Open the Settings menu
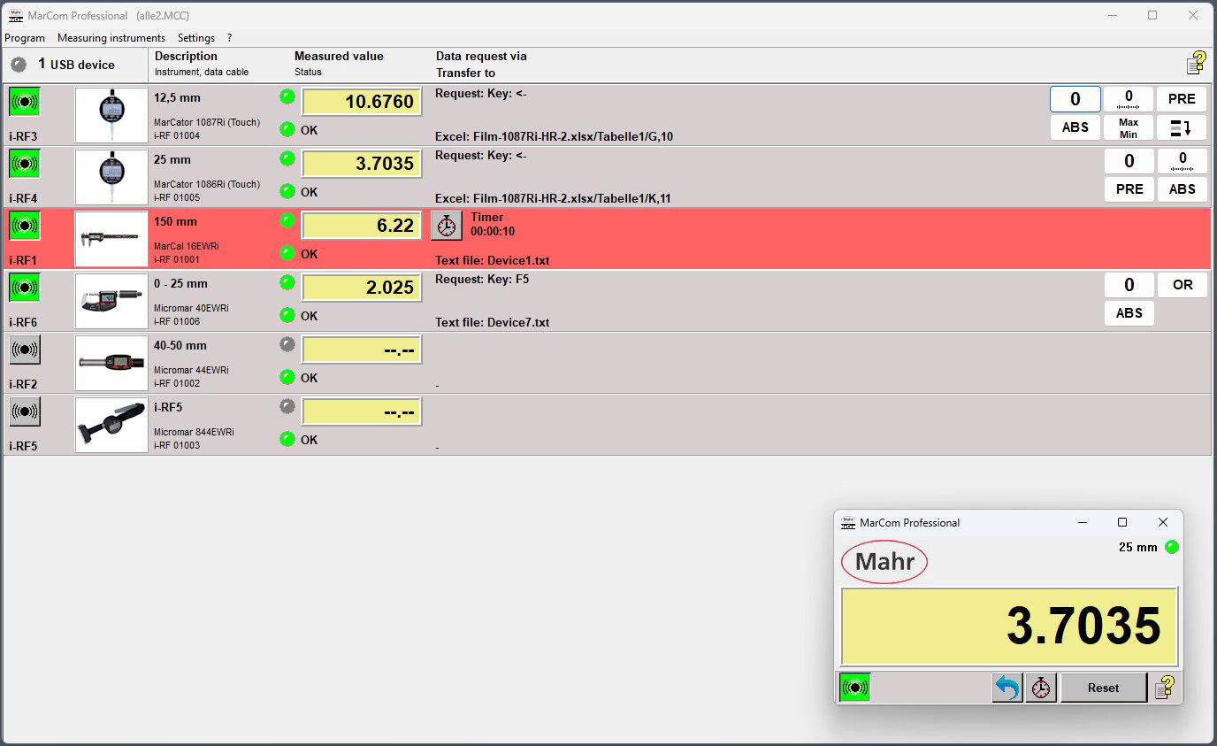This screenshot has height=746, width=1217. click(x=196, y=38)
